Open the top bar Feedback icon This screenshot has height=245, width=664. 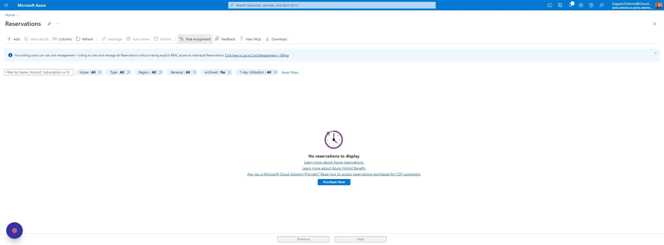602,5
